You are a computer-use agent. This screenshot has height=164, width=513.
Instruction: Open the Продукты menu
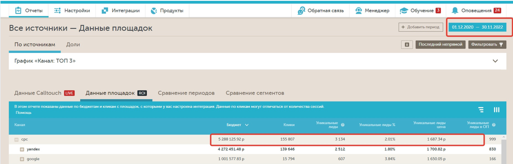(167, 11)
